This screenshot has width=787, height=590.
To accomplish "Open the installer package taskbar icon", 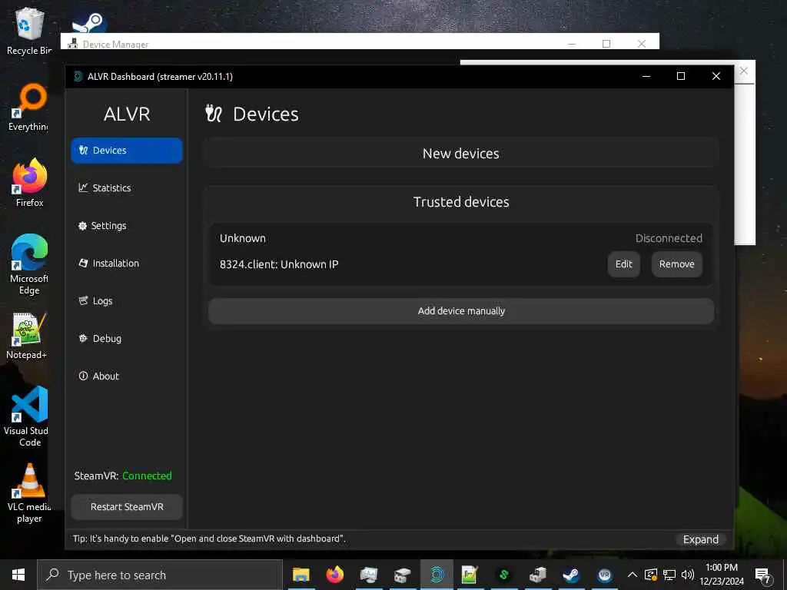I will click(x=537, y=575).
